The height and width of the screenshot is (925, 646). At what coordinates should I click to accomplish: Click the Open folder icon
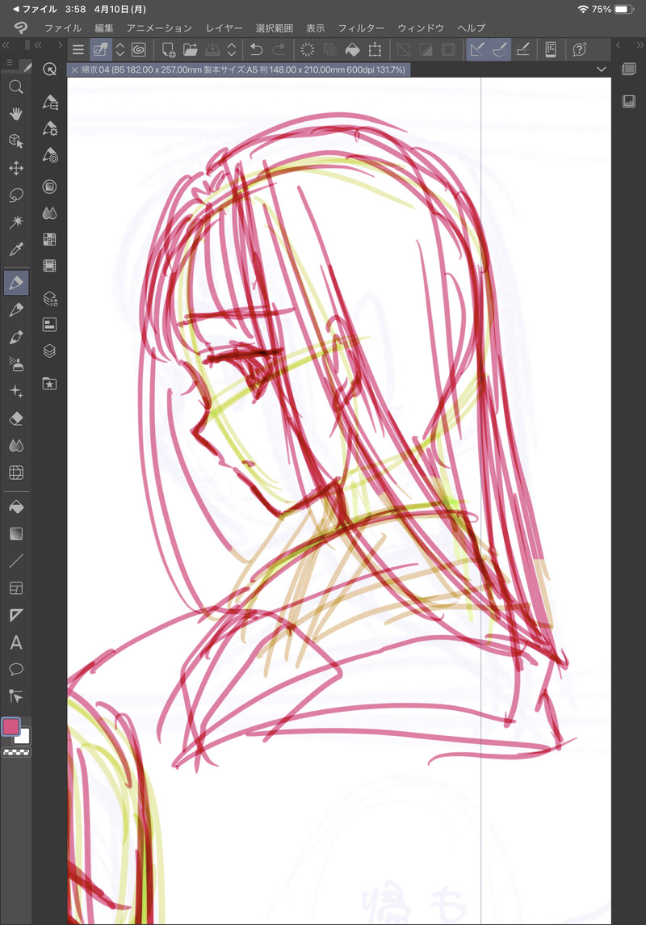pyautogui.click(x=190, y=49)
